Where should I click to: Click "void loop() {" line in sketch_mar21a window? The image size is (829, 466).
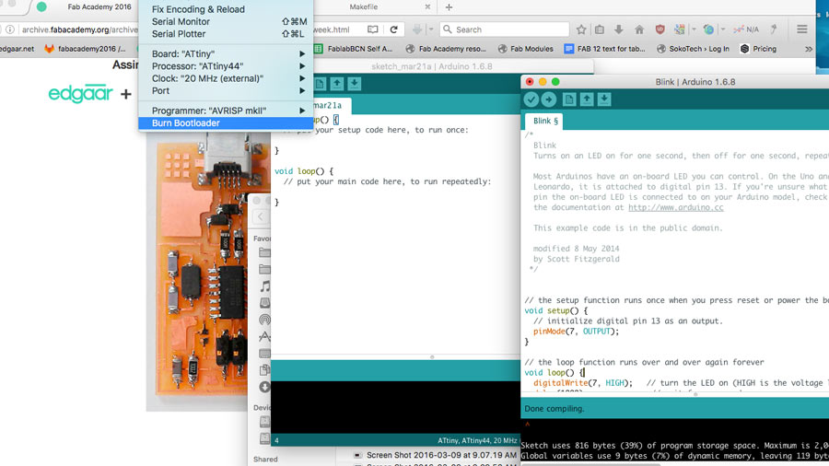pyautogui.click(x=303, y=171)
